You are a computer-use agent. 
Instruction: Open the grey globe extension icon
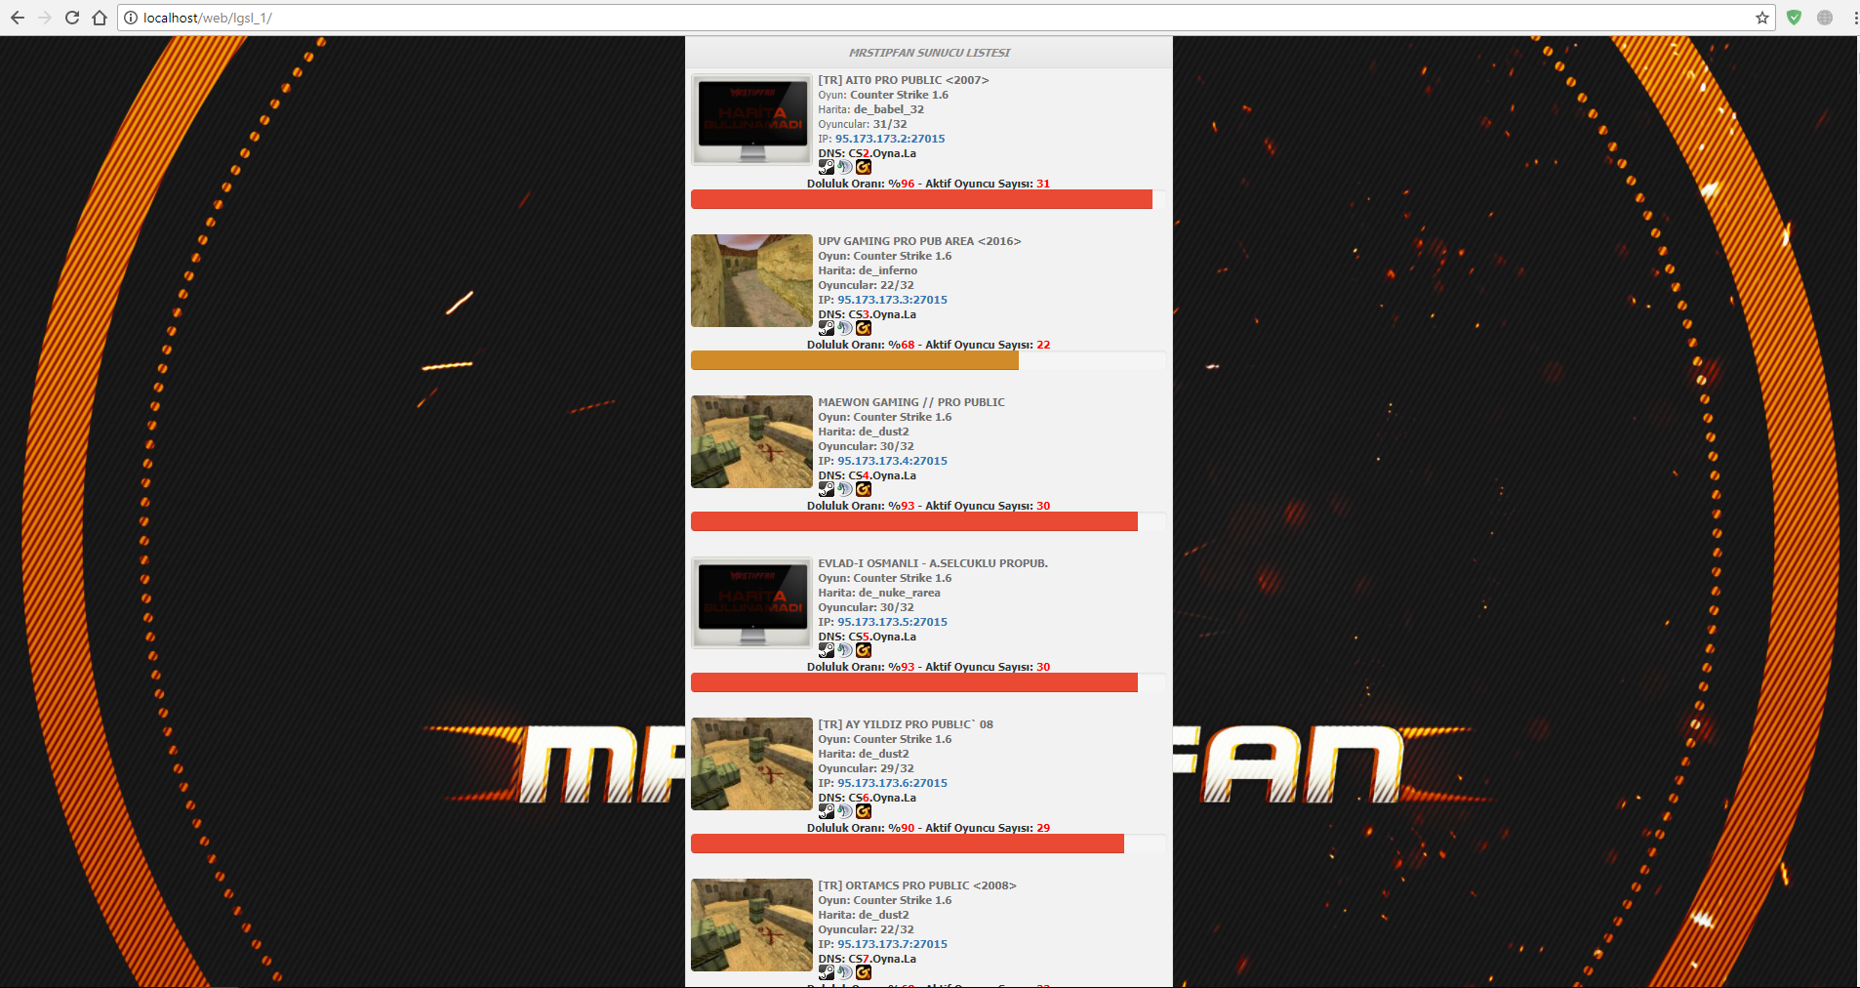pyautogui.click(x=1825, y=18)
